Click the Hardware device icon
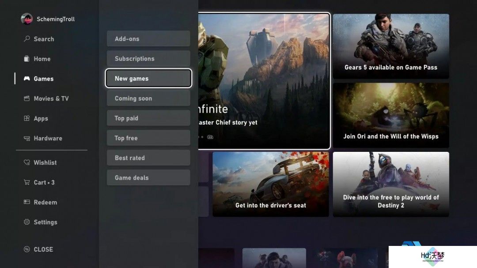 (x=27, y=138)
